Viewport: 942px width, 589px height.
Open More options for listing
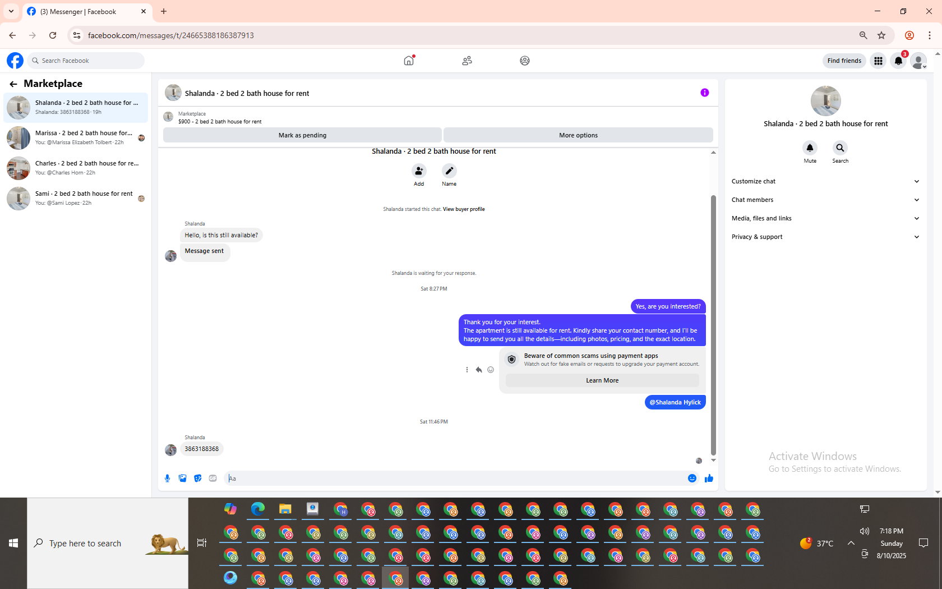578,135
